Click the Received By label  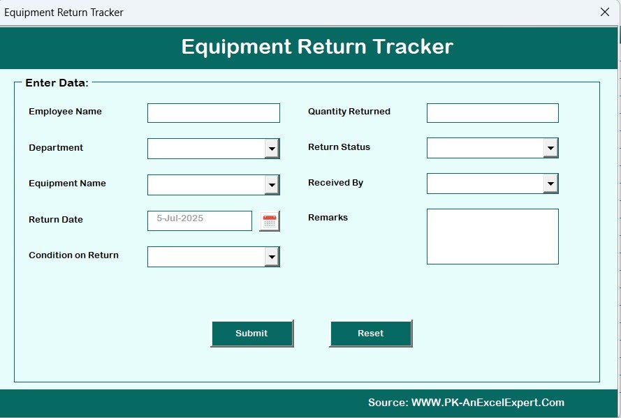(x=336, y=183)
